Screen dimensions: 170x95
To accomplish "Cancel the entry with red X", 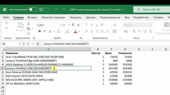I will 28,44.
